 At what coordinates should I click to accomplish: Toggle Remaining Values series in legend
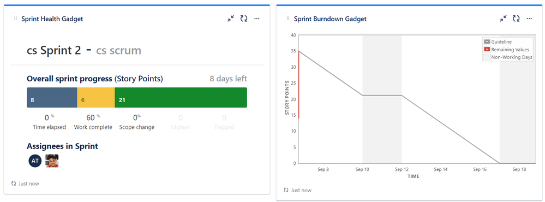[x=506, y=50]
